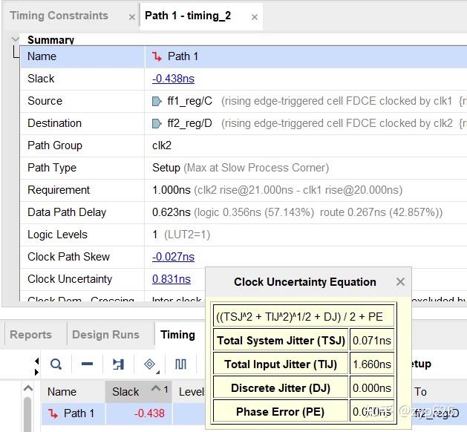Close the Path 1 - timing_2 tab
This screenshot has width=467, height=432.
pos(255,17)
